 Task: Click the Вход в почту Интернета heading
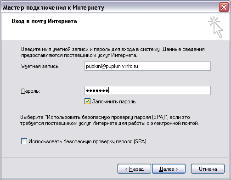click(x=44, y=21)
